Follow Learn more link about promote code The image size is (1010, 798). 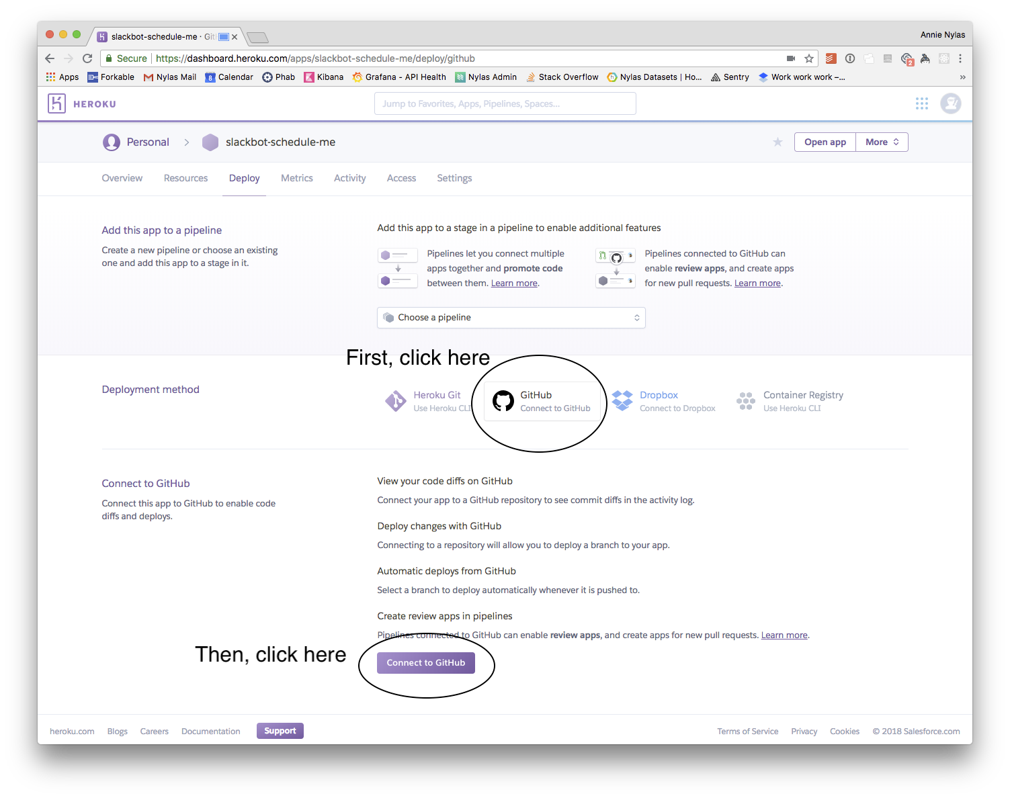tap(514, 283)
